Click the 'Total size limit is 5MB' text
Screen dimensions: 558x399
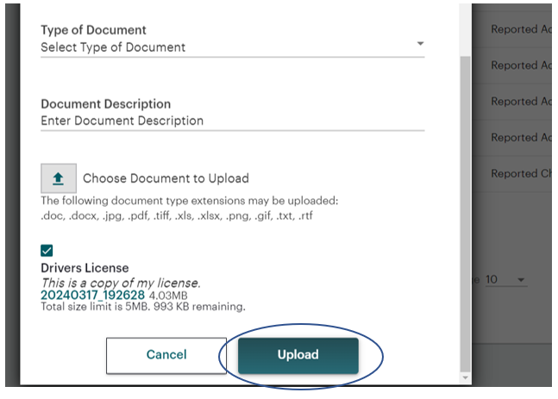(x=94, y=307)
